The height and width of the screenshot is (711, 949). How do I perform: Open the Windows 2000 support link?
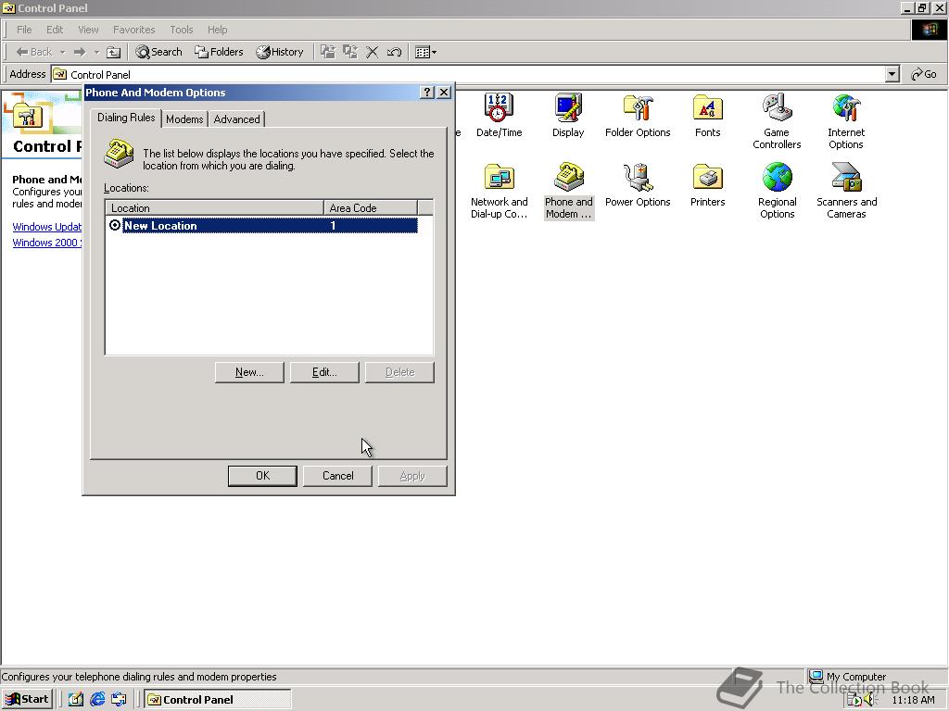pyautogui.click(x=46, y=243)
